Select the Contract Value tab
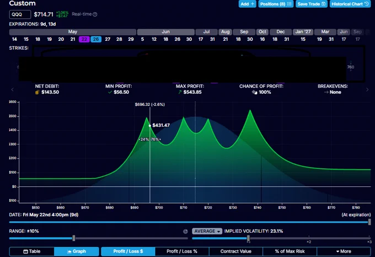This screenshot has height=257, width=375. click(236, 251)
